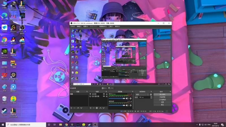Move the scene down in the scenes list
Viewport: 226px width, 127px height.
coord(81,108)
